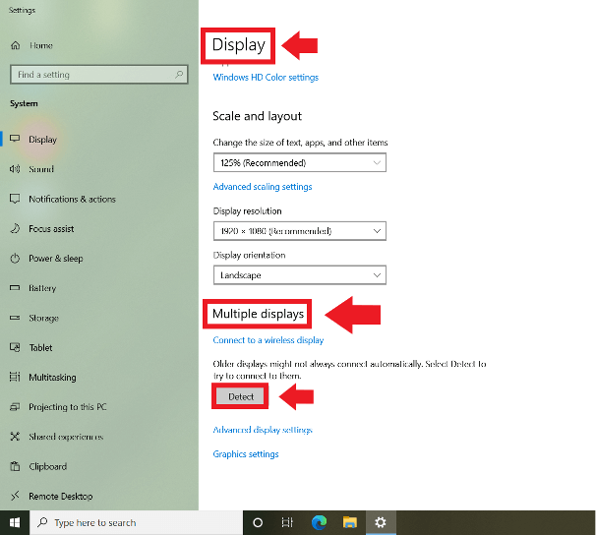Click the Notifications & actions icon
The width and height of the screenshot is (596, 535).
point(15,199)
